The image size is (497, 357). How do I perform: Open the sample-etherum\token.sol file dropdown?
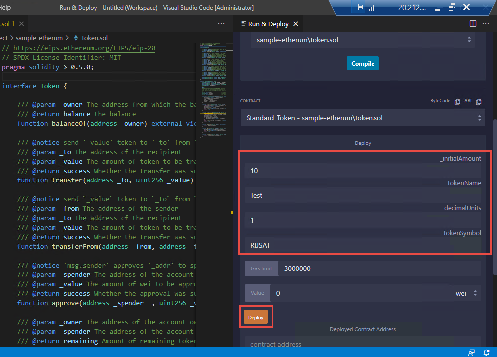[363, 40]
